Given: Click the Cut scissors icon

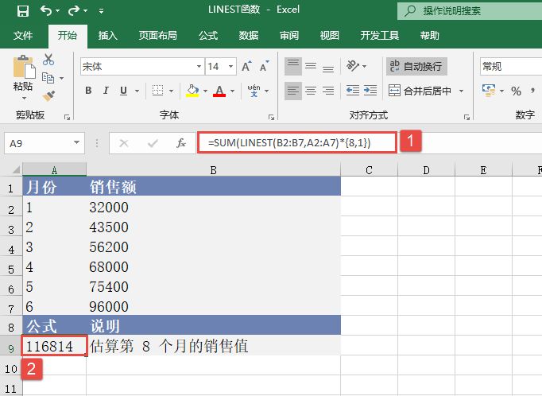Looking at the screenshot, I should coord(48,60).
